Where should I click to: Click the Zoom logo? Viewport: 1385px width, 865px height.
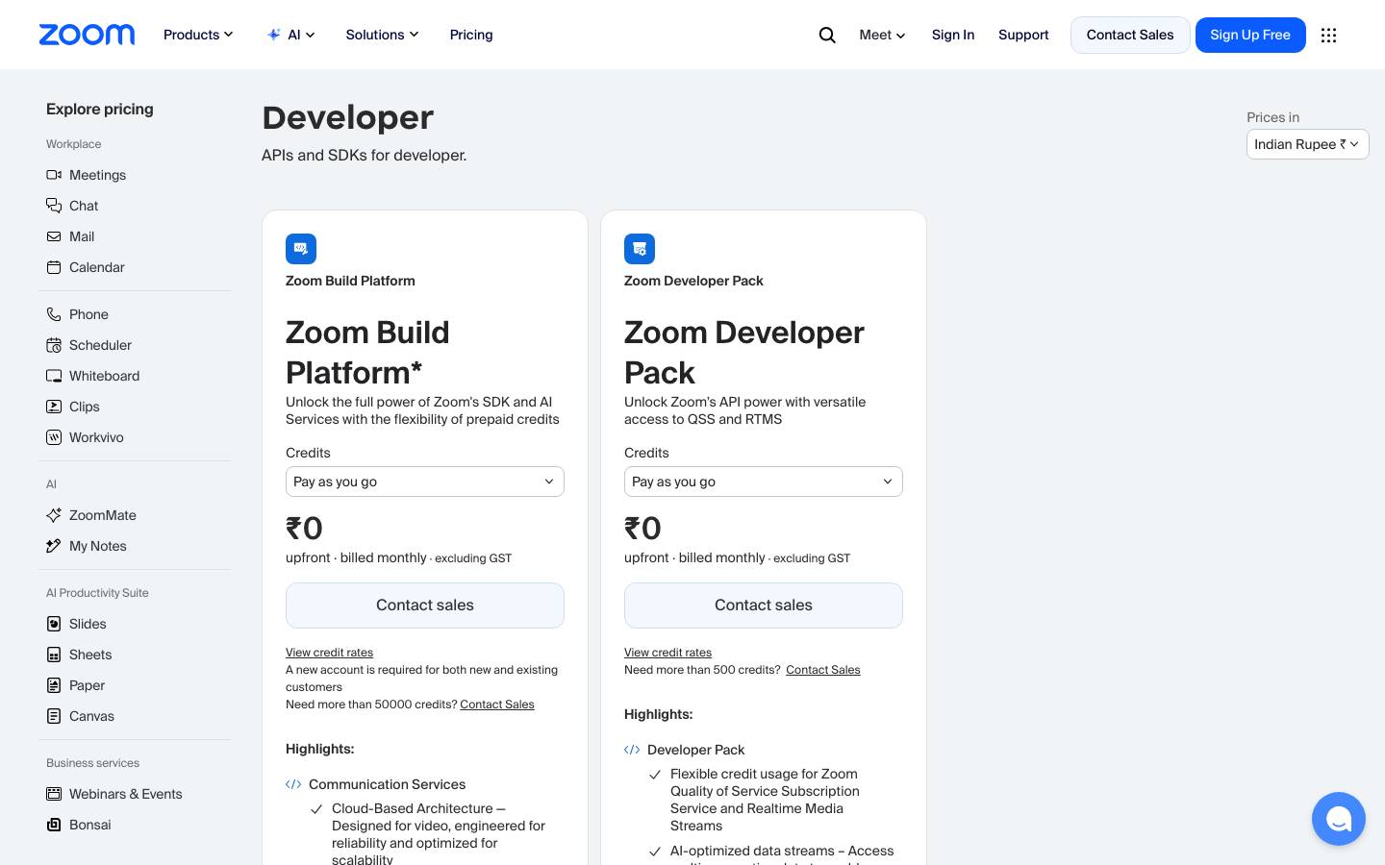(x=87, y=35)
